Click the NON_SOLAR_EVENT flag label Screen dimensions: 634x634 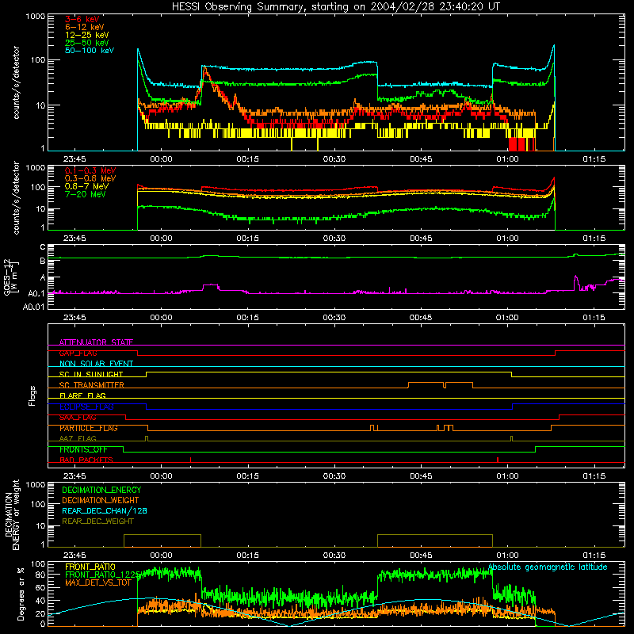point(96,364)
